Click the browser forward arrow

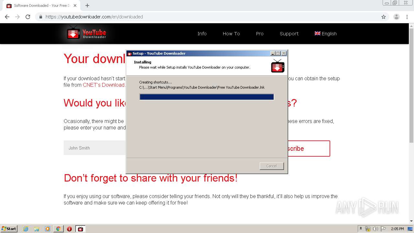pyautogui.click(x=17, y=17)
